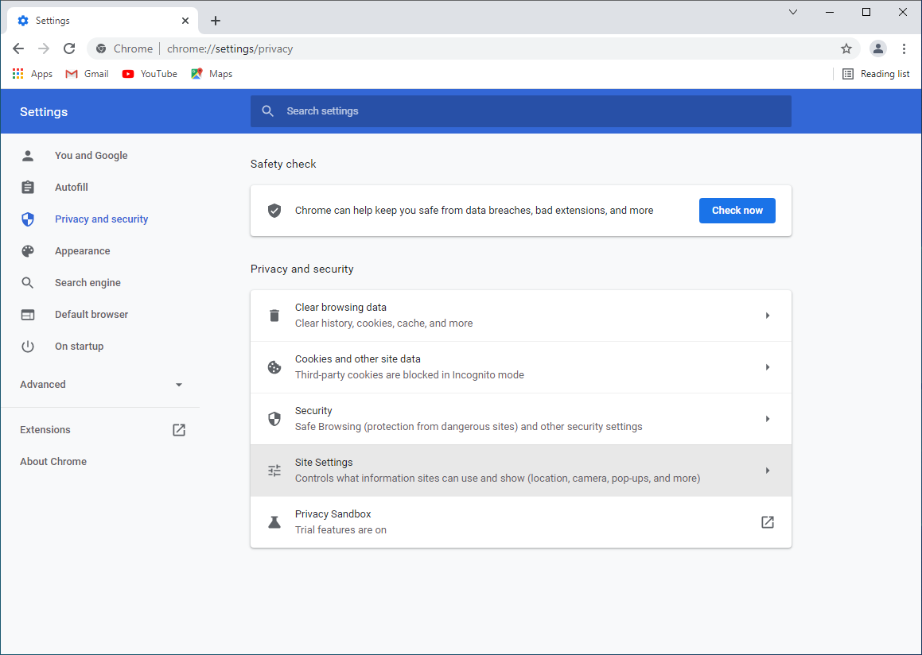Open the Chrome three-dot menu
The width and height of the screenshot is (922, 655).
tap(904, 48)
